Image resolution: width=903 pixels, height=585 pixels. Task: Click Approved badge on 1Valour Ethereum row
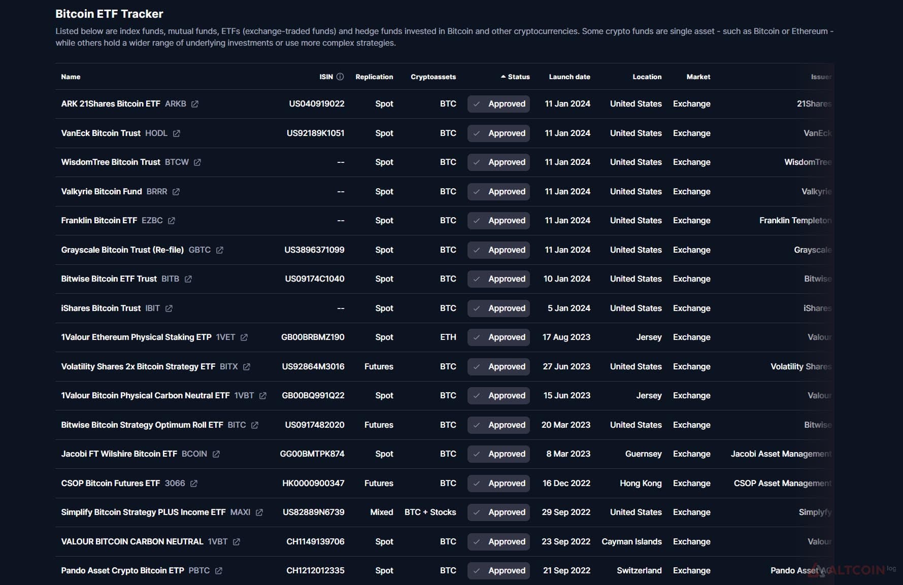(x=498, y=337)
